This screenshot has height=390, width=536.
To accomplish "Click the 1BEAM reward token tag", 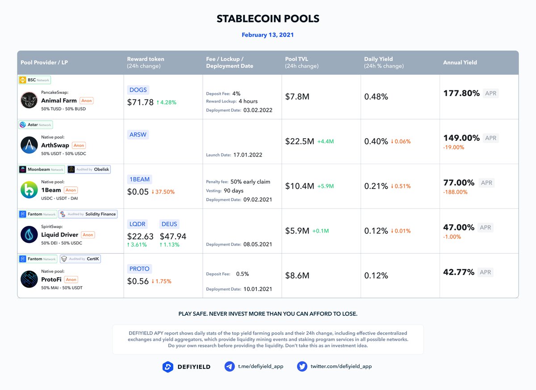I will click(x=140, y=179).
